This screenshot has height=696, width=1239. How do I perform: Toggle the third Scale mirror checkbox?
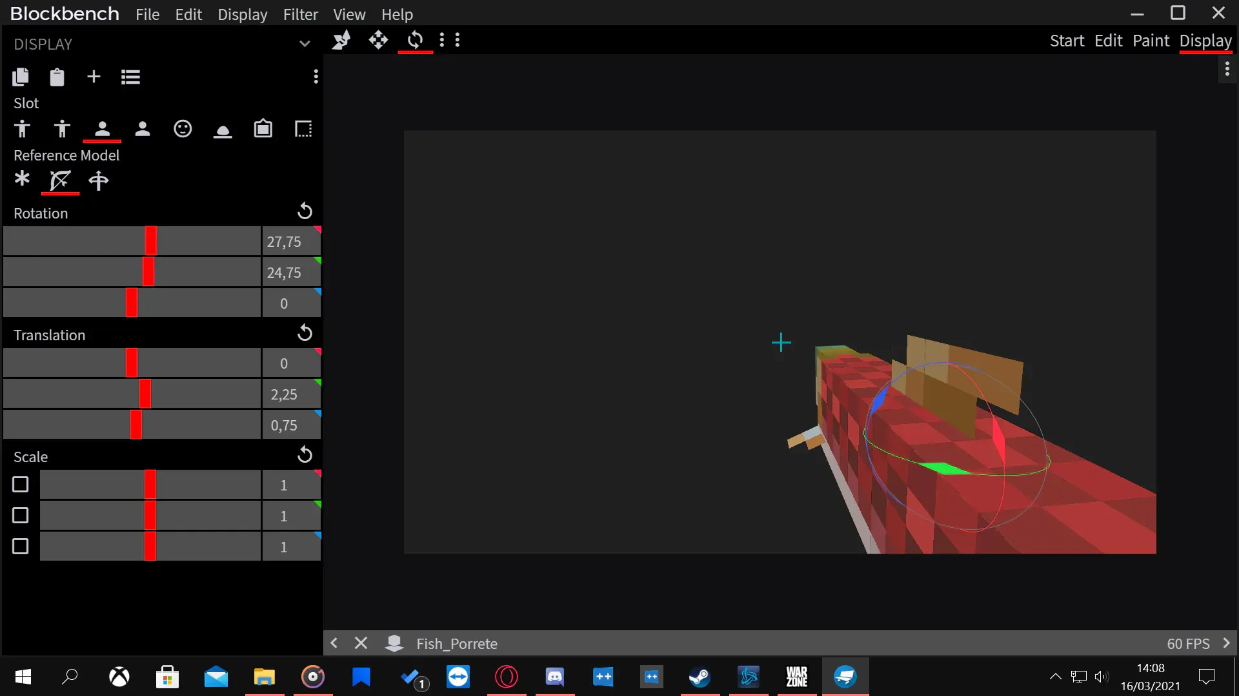21,546
